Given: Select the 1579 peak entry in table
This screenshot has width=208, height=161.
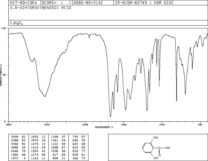Looking at the screenshot, I should (38, 140).
